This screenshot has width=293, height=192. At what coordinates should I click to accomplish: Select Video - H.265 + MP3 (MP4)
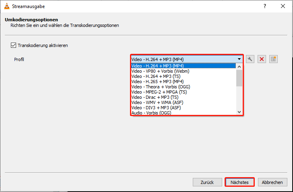point(183,82)
